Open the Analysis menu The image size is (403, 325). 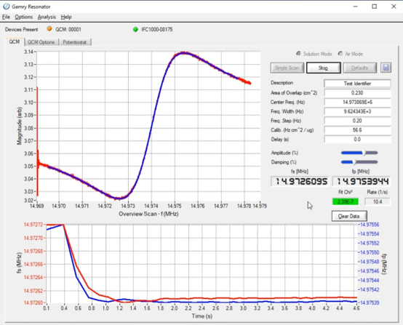47,17
